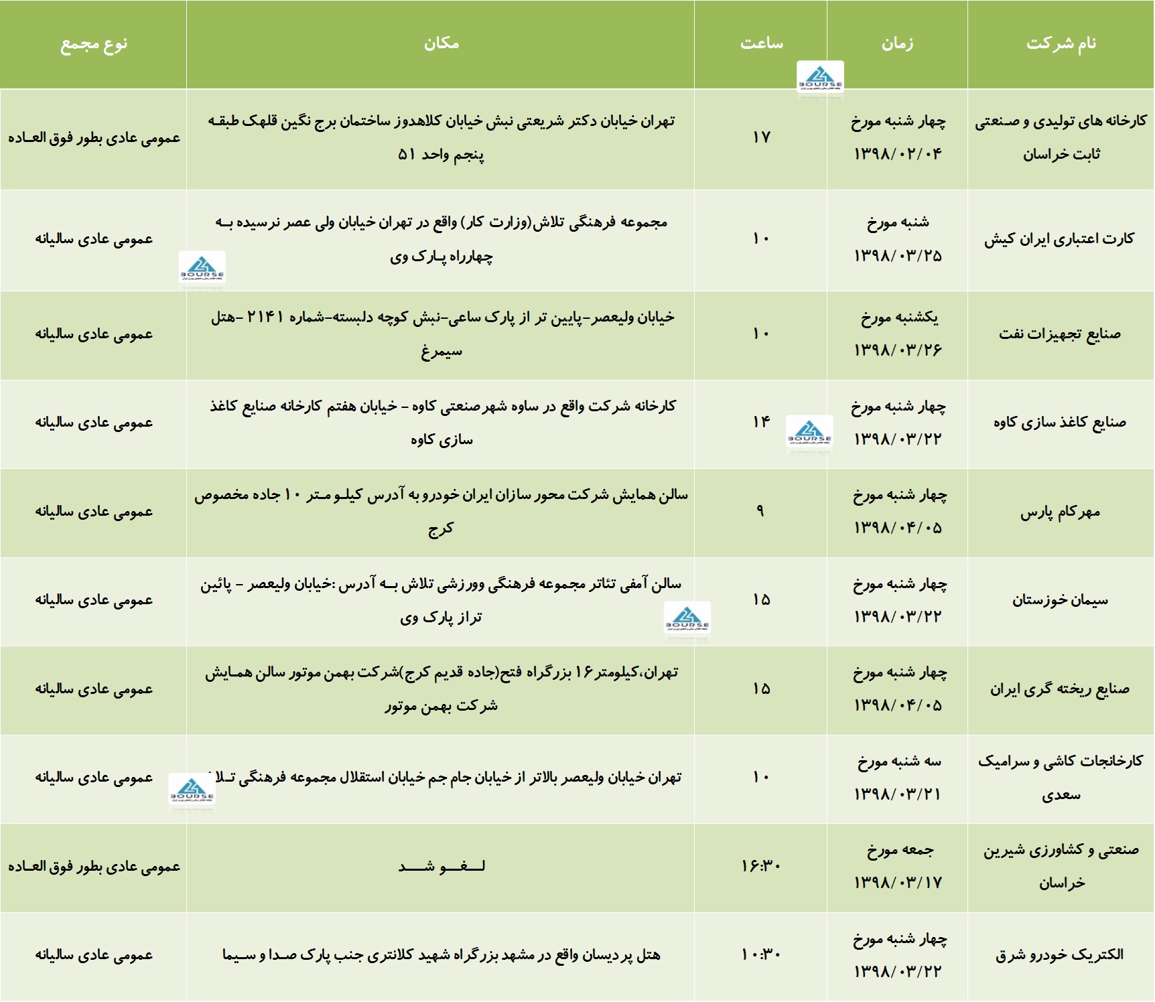Viewport: 1155px width, 1002px height.
Task: Select company 'سیمان خوزستان'
Action: 1061,600
